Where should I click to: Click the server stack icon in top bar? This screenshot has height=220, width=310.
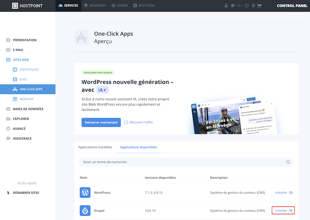point(253,5)
